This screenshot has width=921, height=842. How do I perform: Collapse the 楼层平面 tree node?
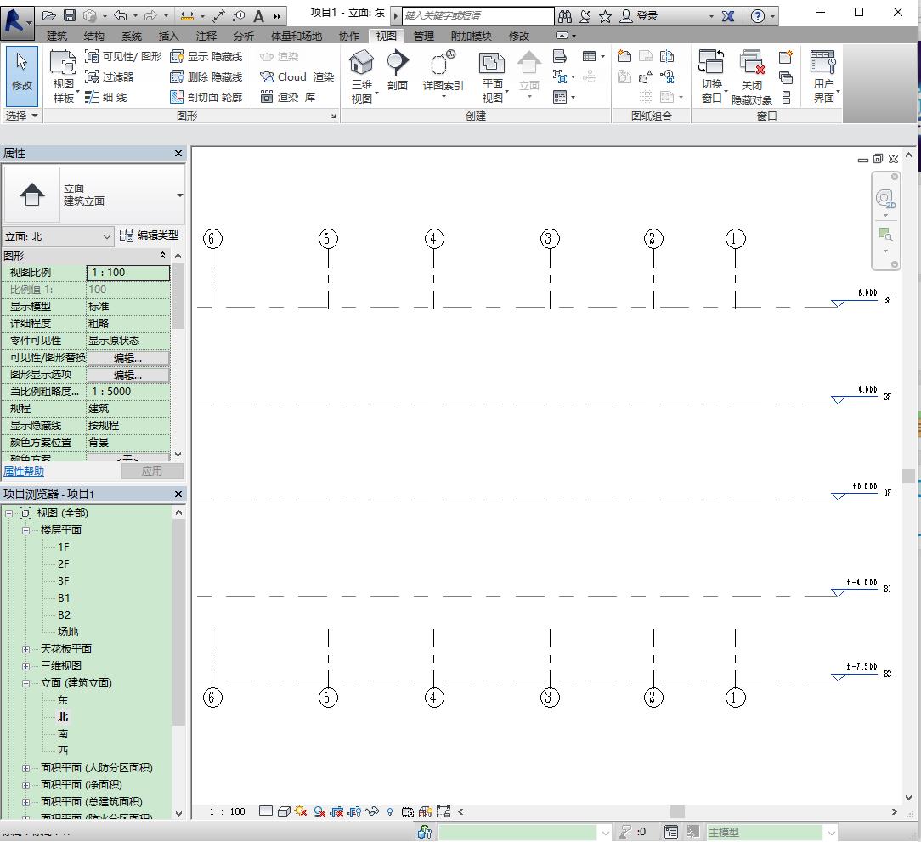pyautogui.click(x=25, y=530)
